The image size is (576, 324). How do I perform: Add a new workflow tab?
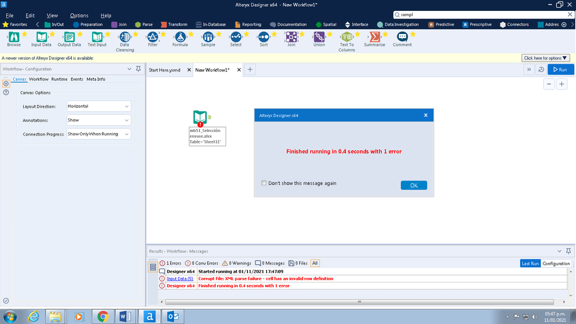click(x=250, y=69)
